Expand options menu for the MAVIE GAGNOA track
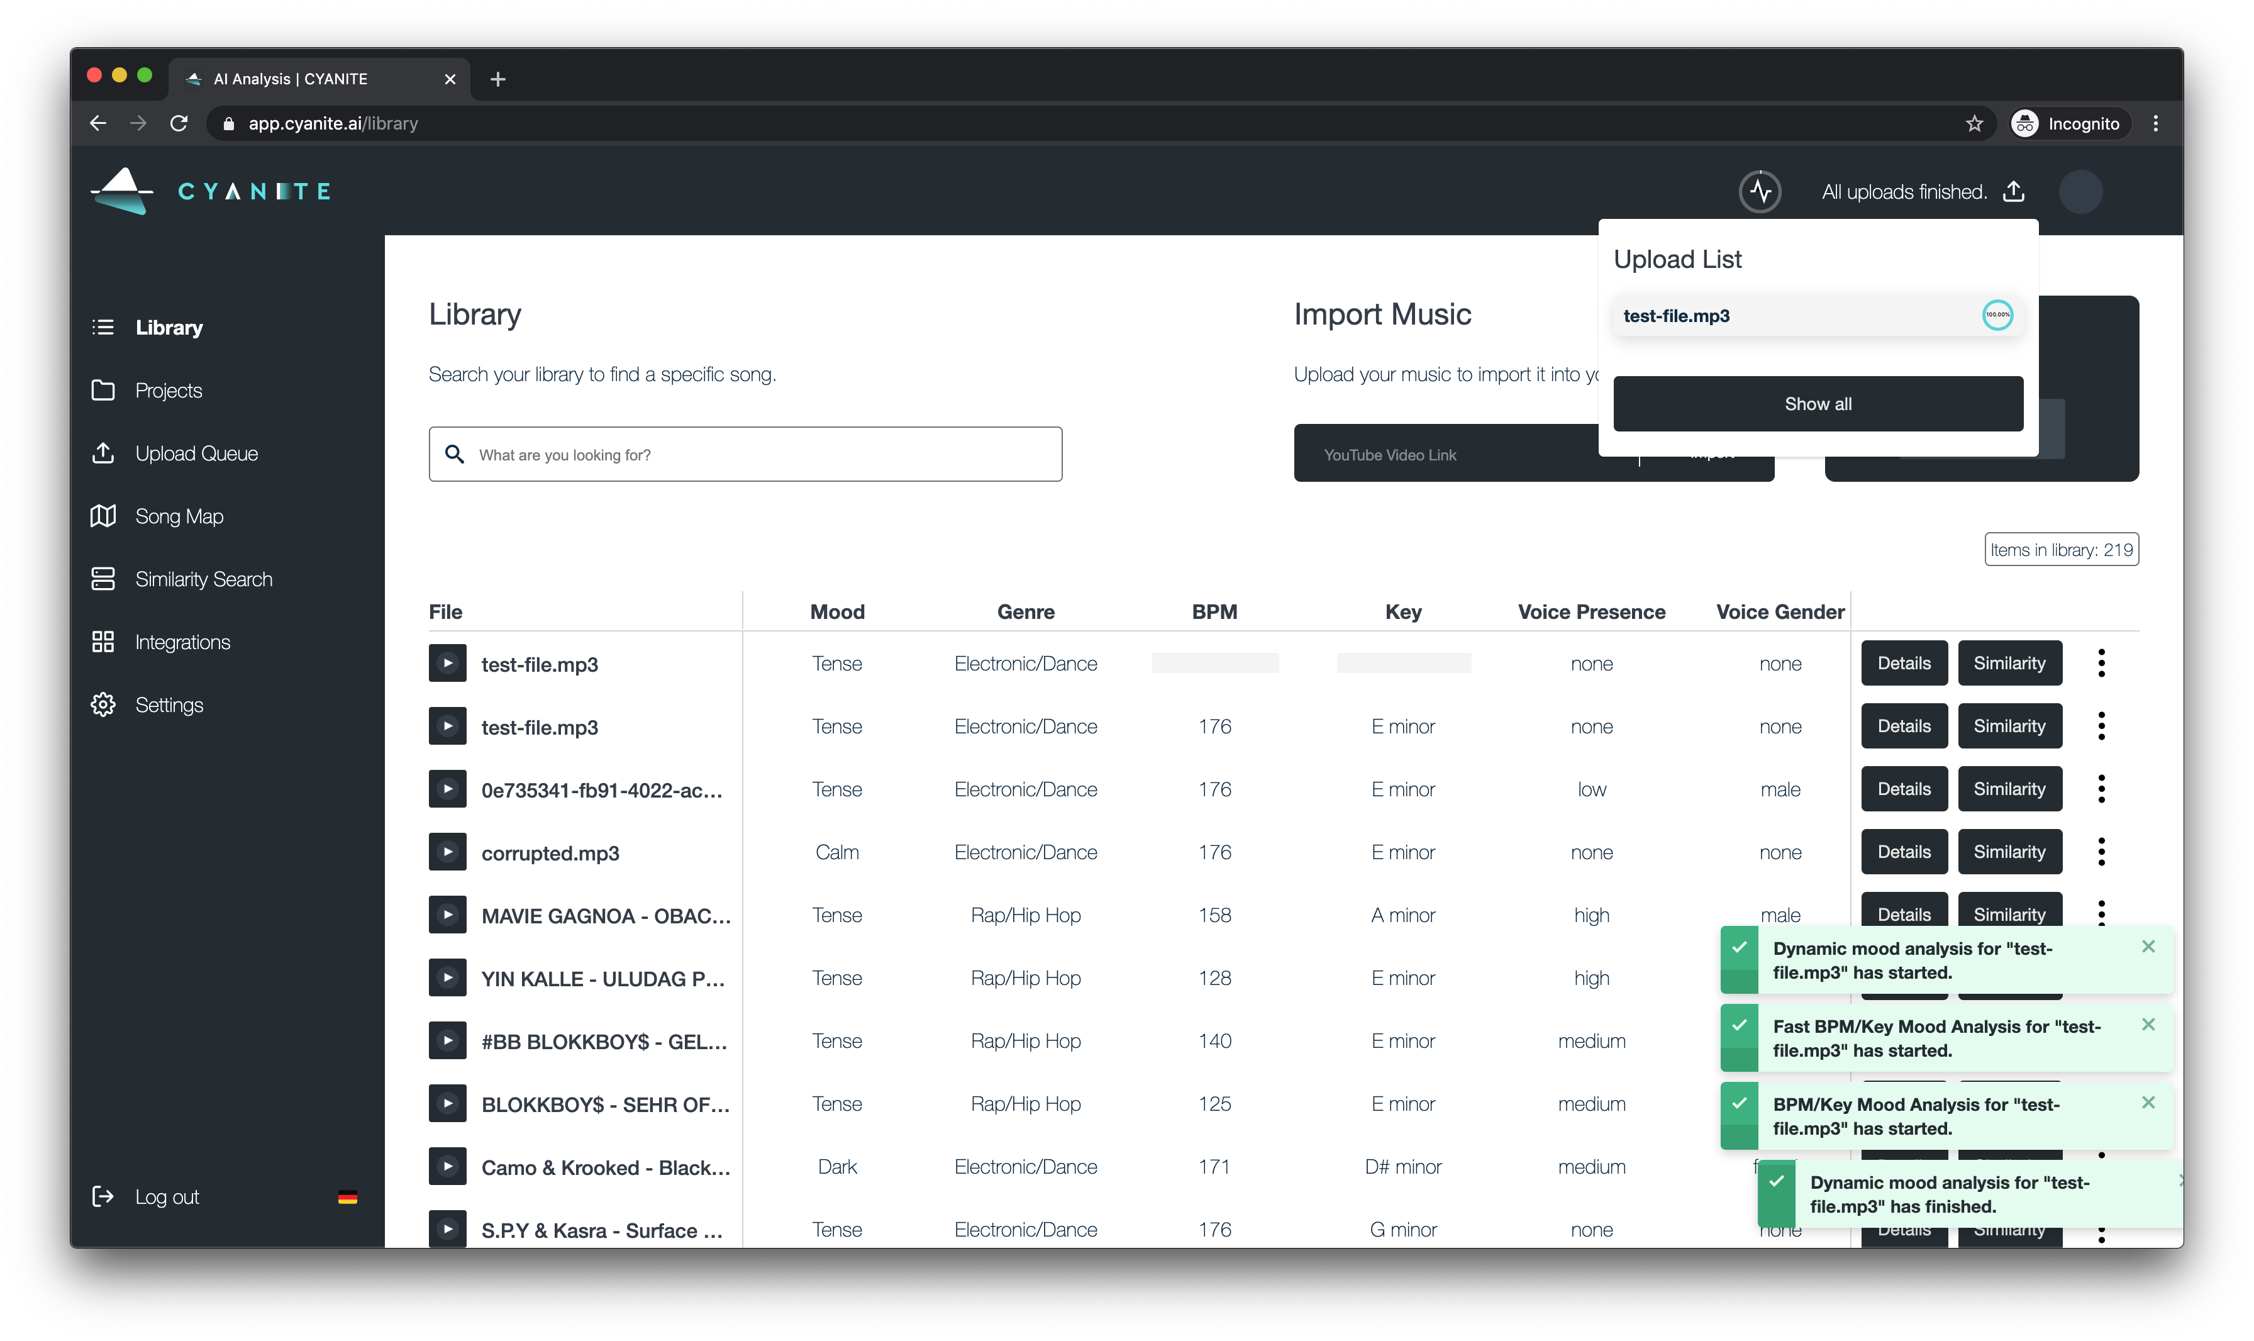2254x1341 pixels. pos(2102,913)
